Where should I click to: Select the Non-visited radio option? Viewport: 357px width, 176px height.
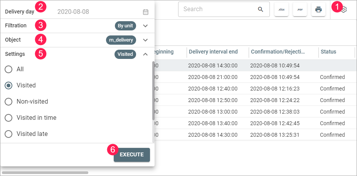pos(8,102)
